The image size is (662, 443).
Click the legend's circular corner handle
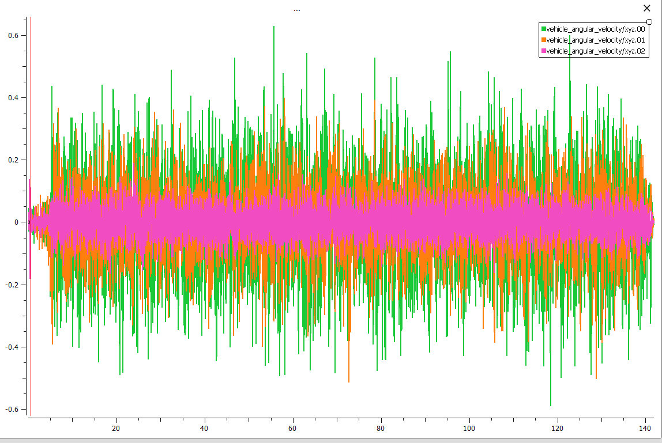649,22
